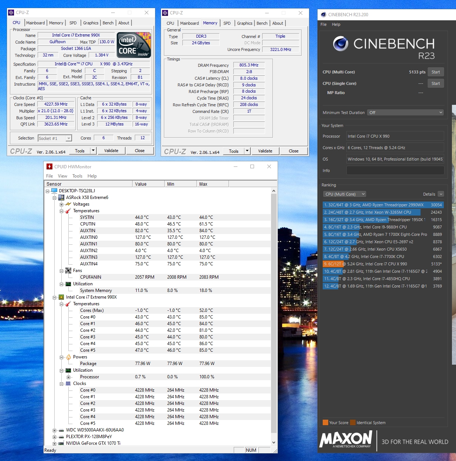
Task: Click the Tools button in the CPU-Z CPU window
Action: point(80,151)
